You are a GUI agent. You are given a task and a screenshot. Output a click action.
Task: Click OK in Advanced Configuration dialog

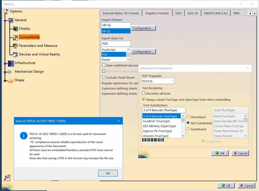[220, 153]
